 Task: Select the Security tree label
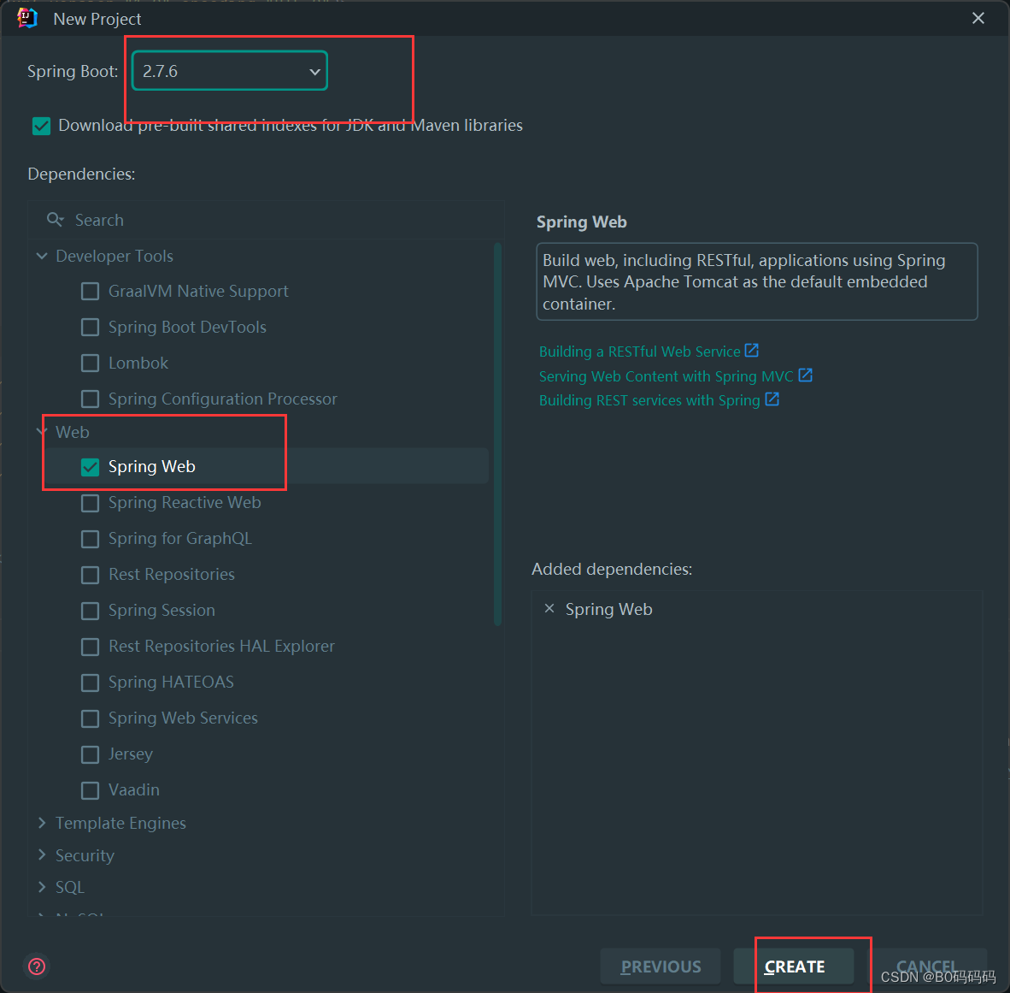coord(85,855)
